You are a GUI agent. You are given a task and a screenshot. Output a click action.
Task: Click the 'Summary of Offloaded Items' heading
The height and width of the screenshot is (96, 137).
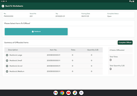tap(16, 42)
